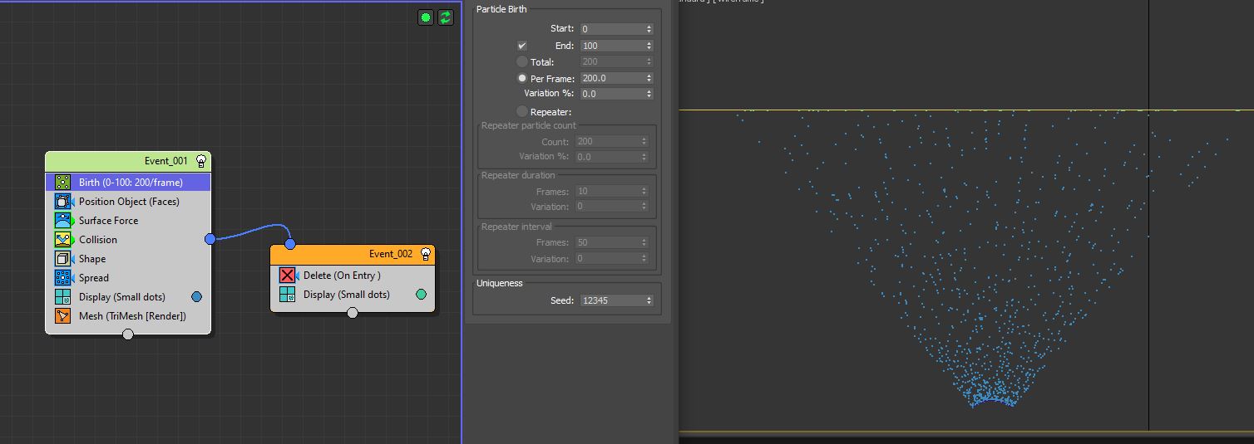Click the Surface Force operator icon
The image size is (1254, 444).
(63, 221)
